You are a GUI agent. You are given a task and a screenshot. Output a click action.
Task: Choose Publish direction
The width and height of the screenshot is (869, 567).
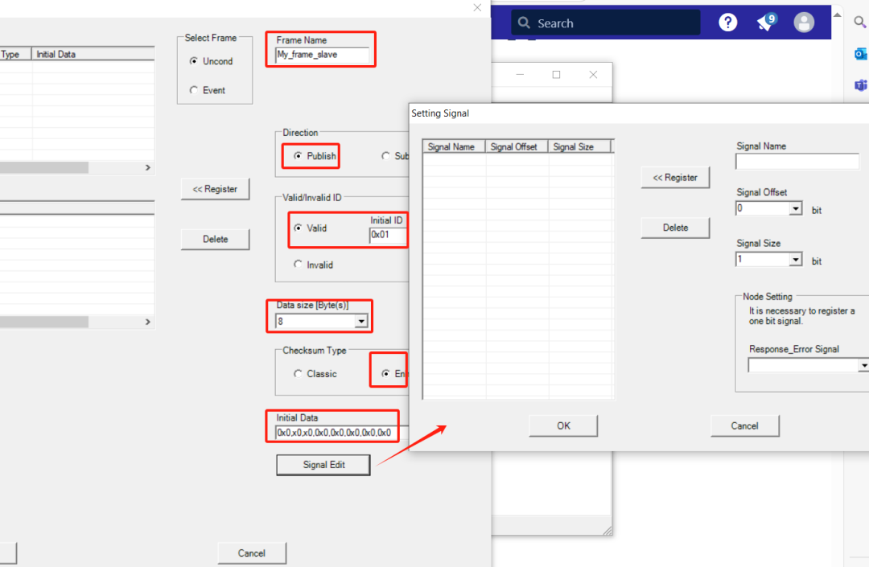click(298, 156)
